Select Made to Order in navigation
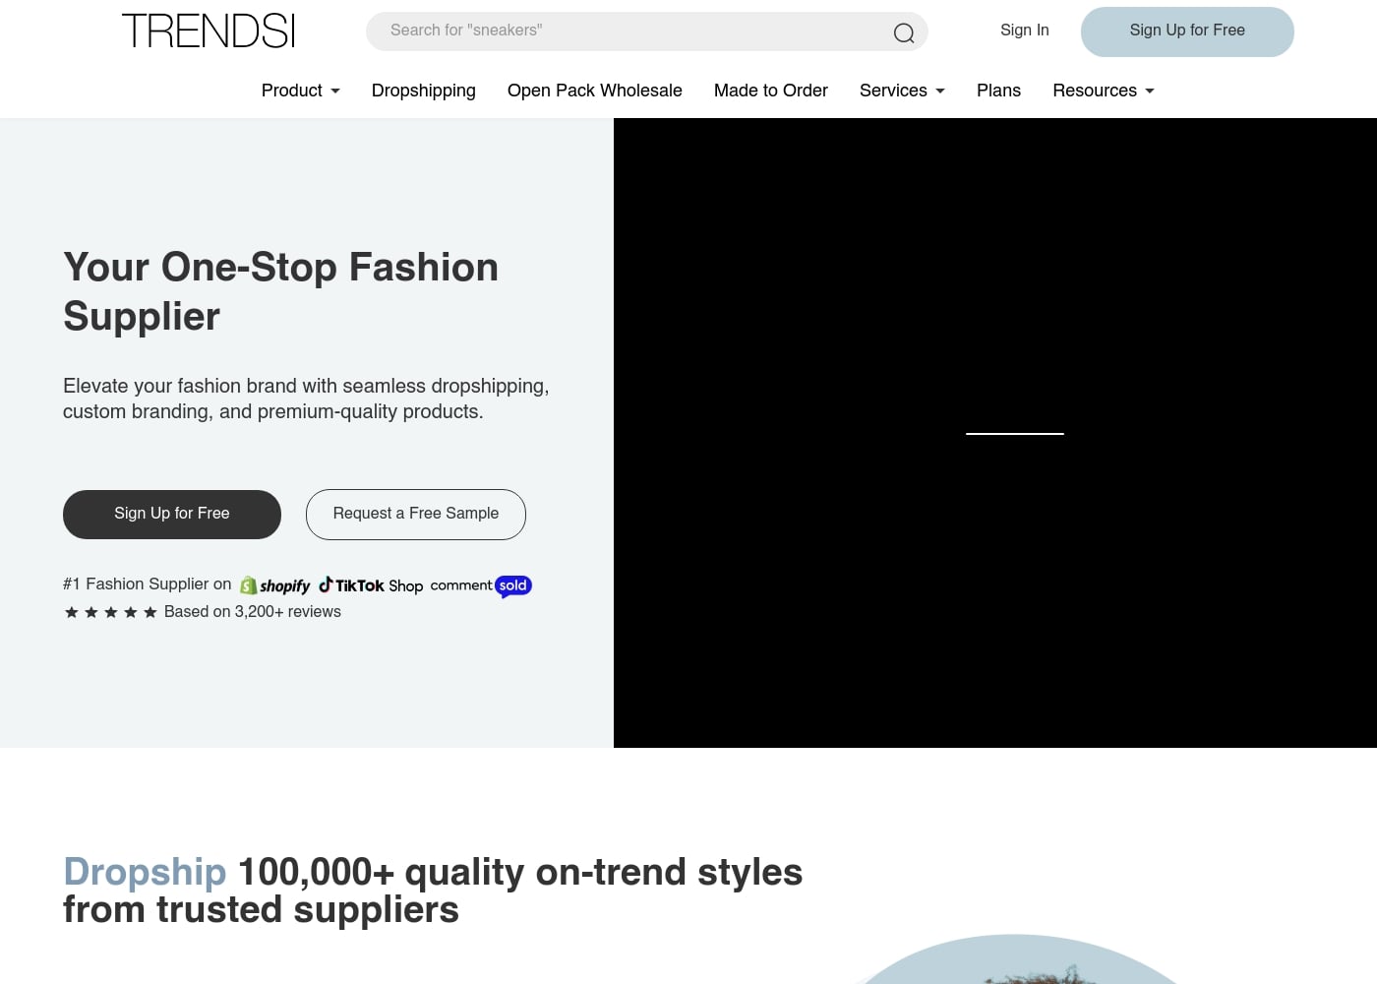This screenshot has height=984, width=1377. 770,91
